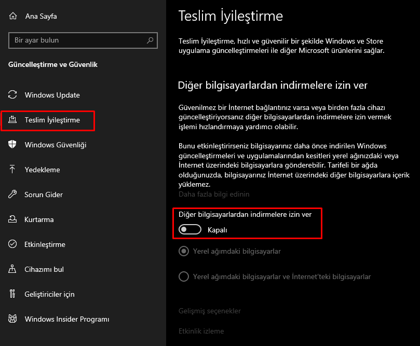
Task: Click the search magnifier icon
Action: point(150,40)
